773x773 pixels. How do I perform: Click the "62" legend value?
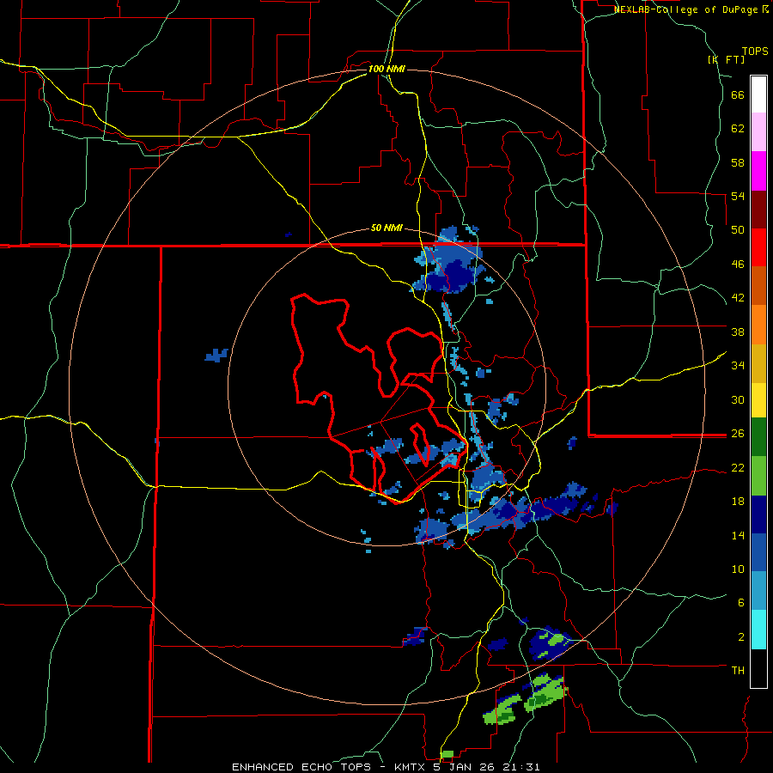(x=738, y=129)
